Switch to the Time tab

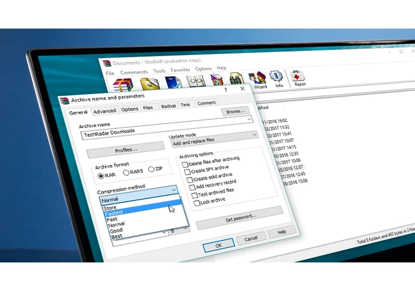(185, 104)
